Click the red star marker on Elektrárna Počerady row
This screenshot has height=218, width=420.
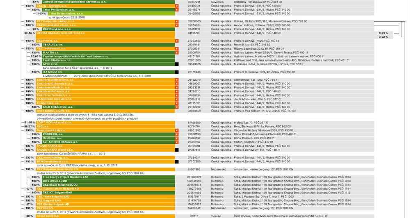click(x=176, y=91)
